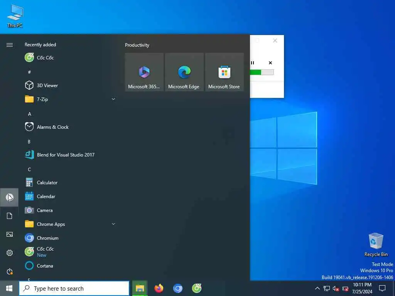Open File Explorer from the taskbar

(x=140, y=288)
